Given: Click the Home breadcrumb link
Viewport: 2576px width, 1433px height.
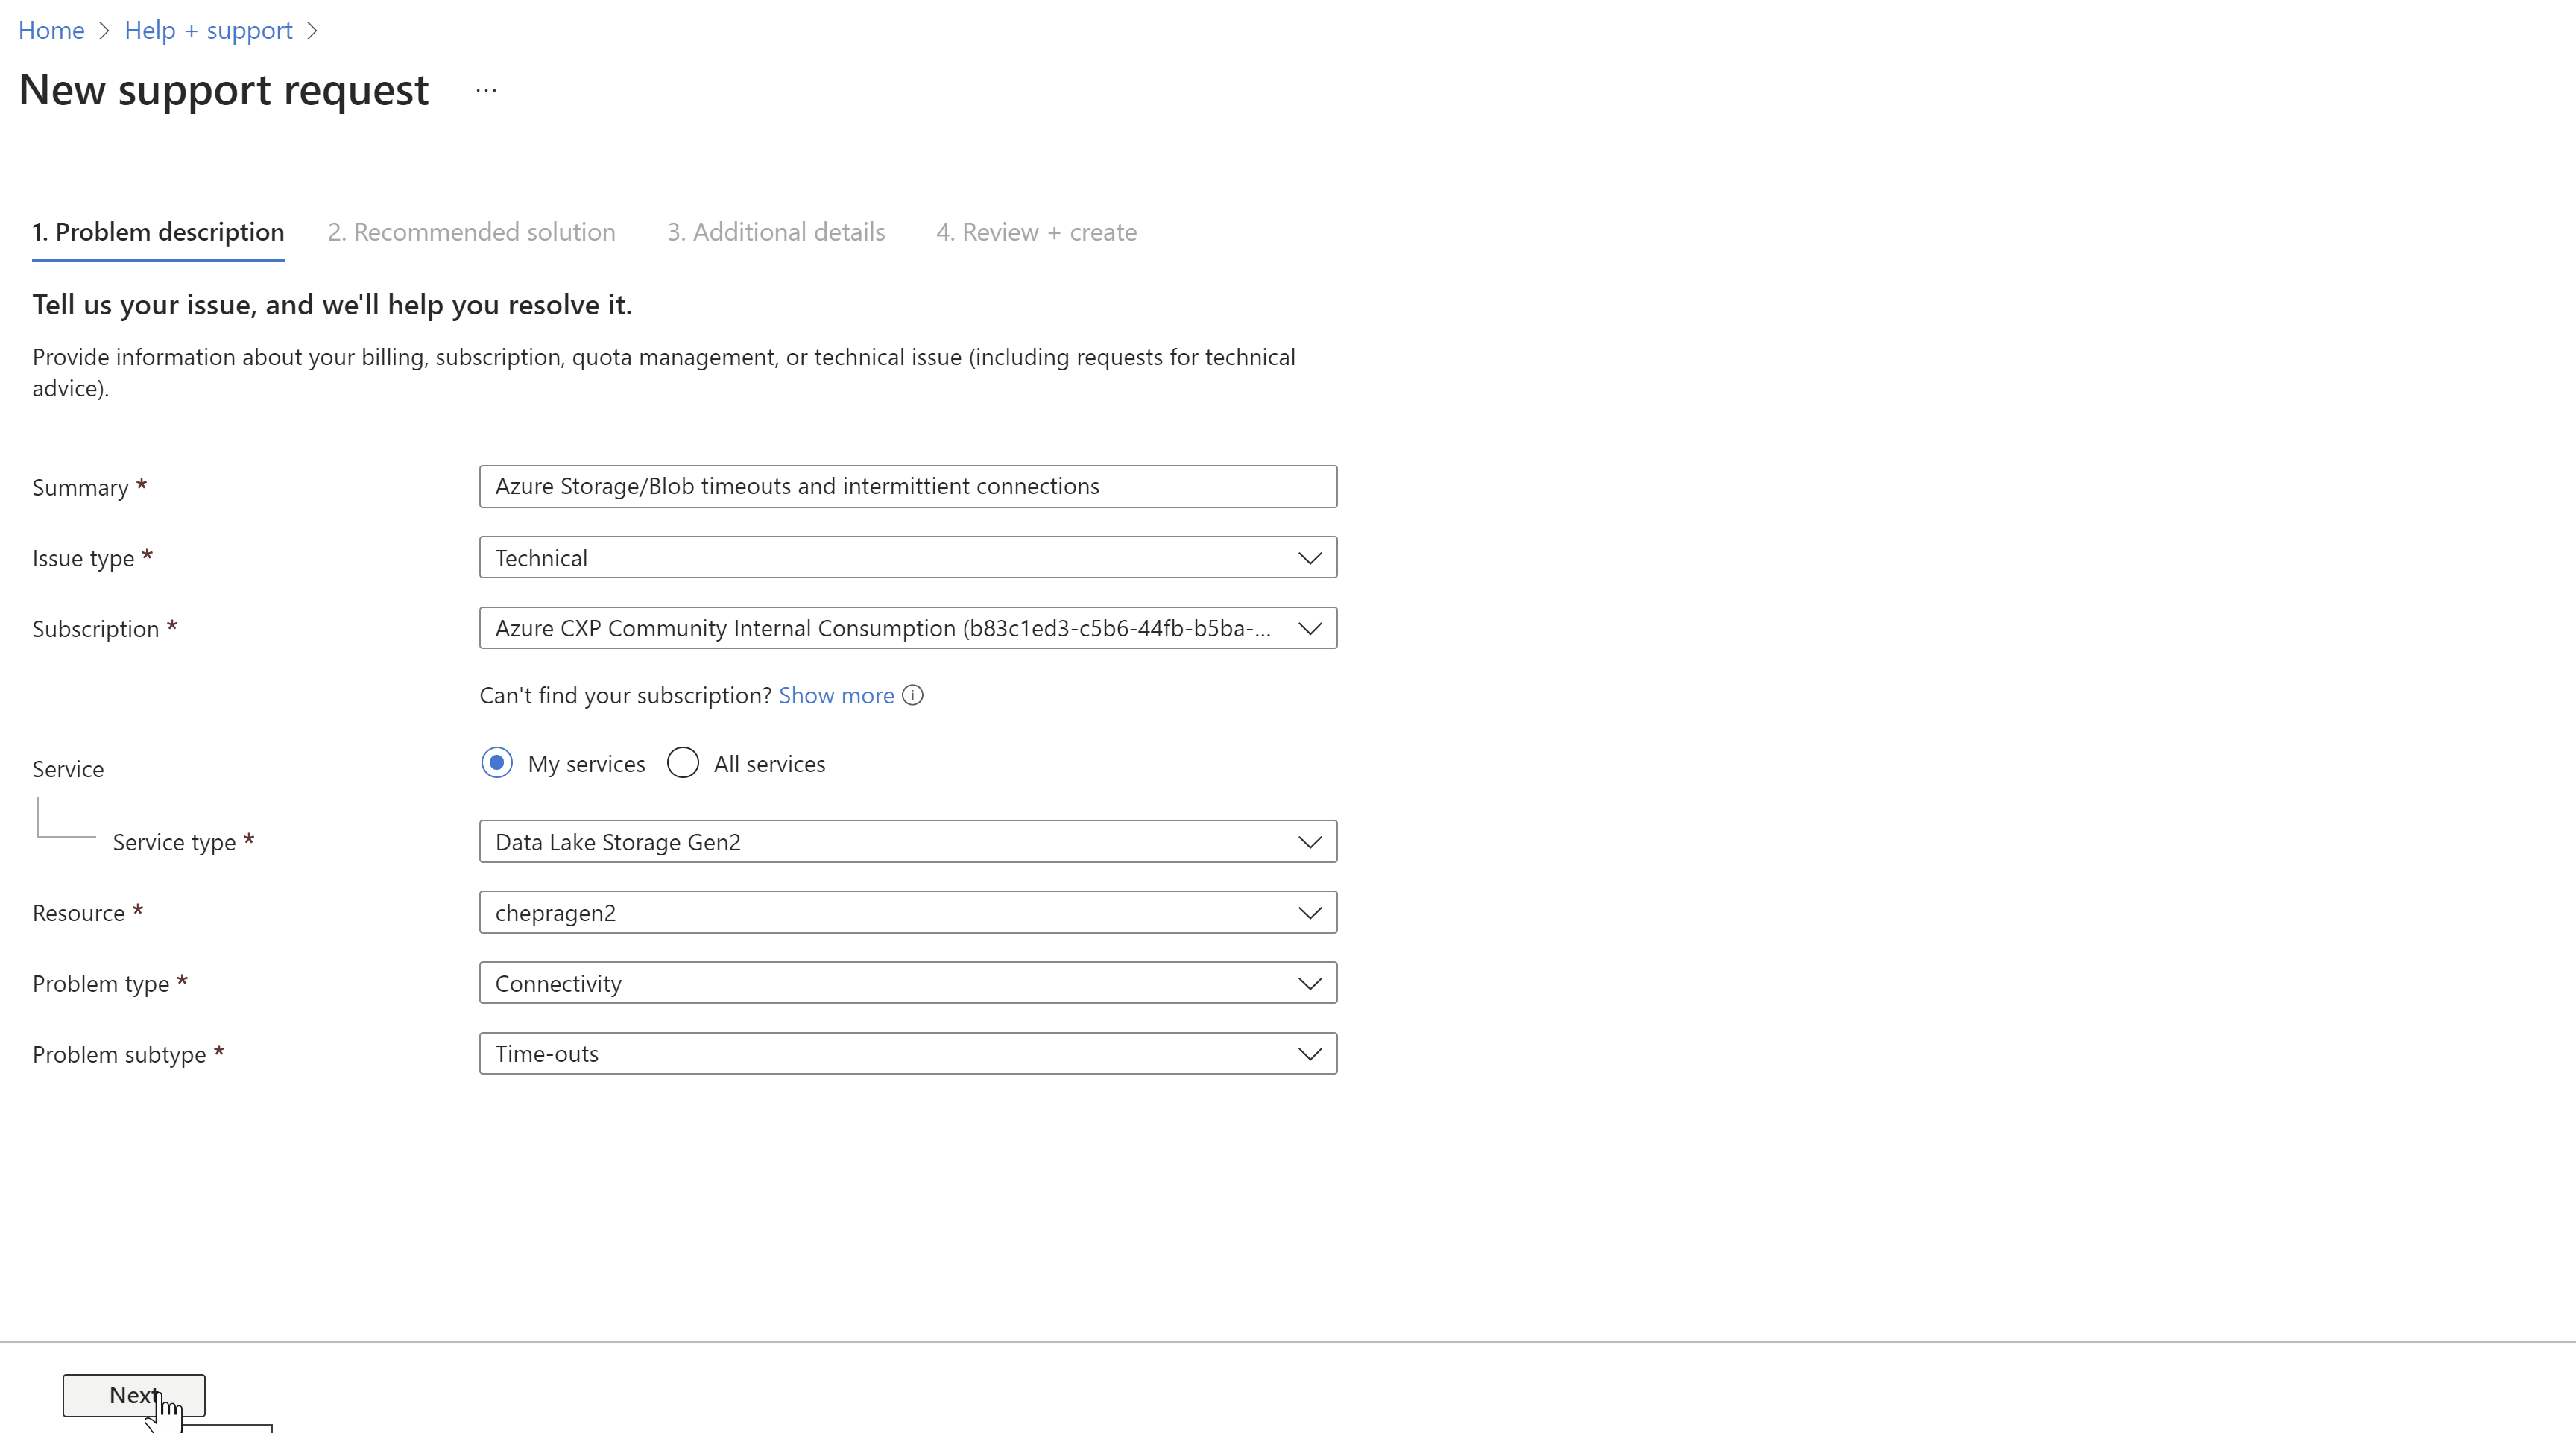Looking at the screenshot, I should point(49,30).
